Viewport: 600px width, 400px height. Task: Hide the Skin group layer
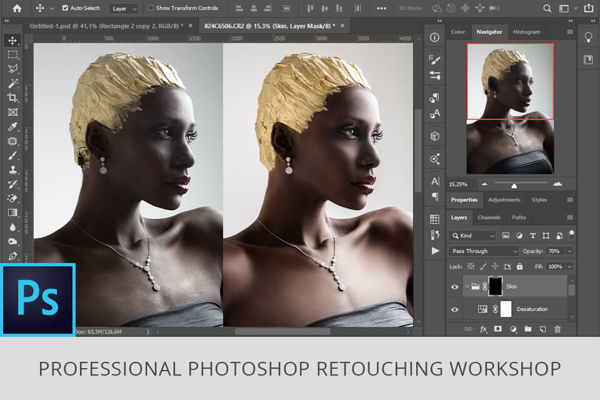tap(454, 287)
